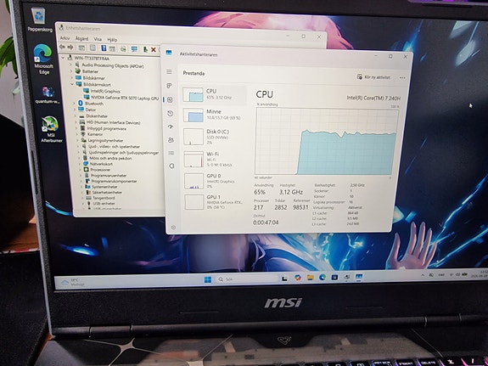Viewport: 488px width, 366px height.
Task: Open the Task Manager hamburger navigation menu
Action: (x=169, y=72)
